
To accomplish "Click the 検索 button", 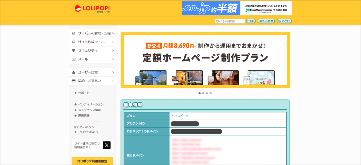I will point(251,21).
